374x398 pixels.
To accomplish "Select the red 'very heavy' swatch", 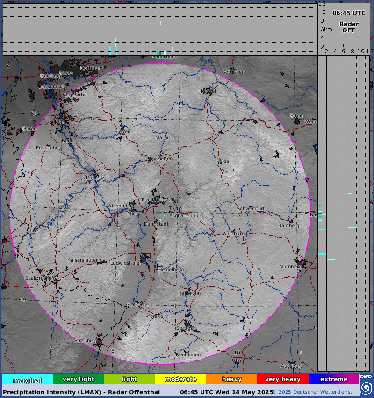I will point(282,379).
